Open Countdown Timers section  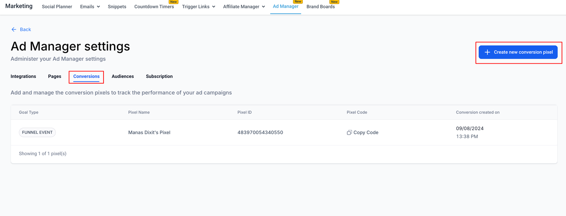point(154,6)
